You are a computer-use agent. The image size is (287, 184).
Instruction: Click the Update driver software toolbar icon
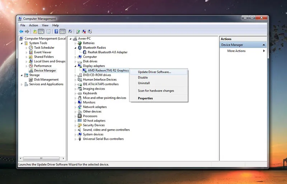tap(78, 32)
